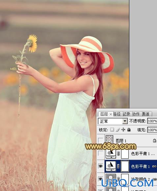
Task: Click the 填充 label
Action: pos(142,130)
